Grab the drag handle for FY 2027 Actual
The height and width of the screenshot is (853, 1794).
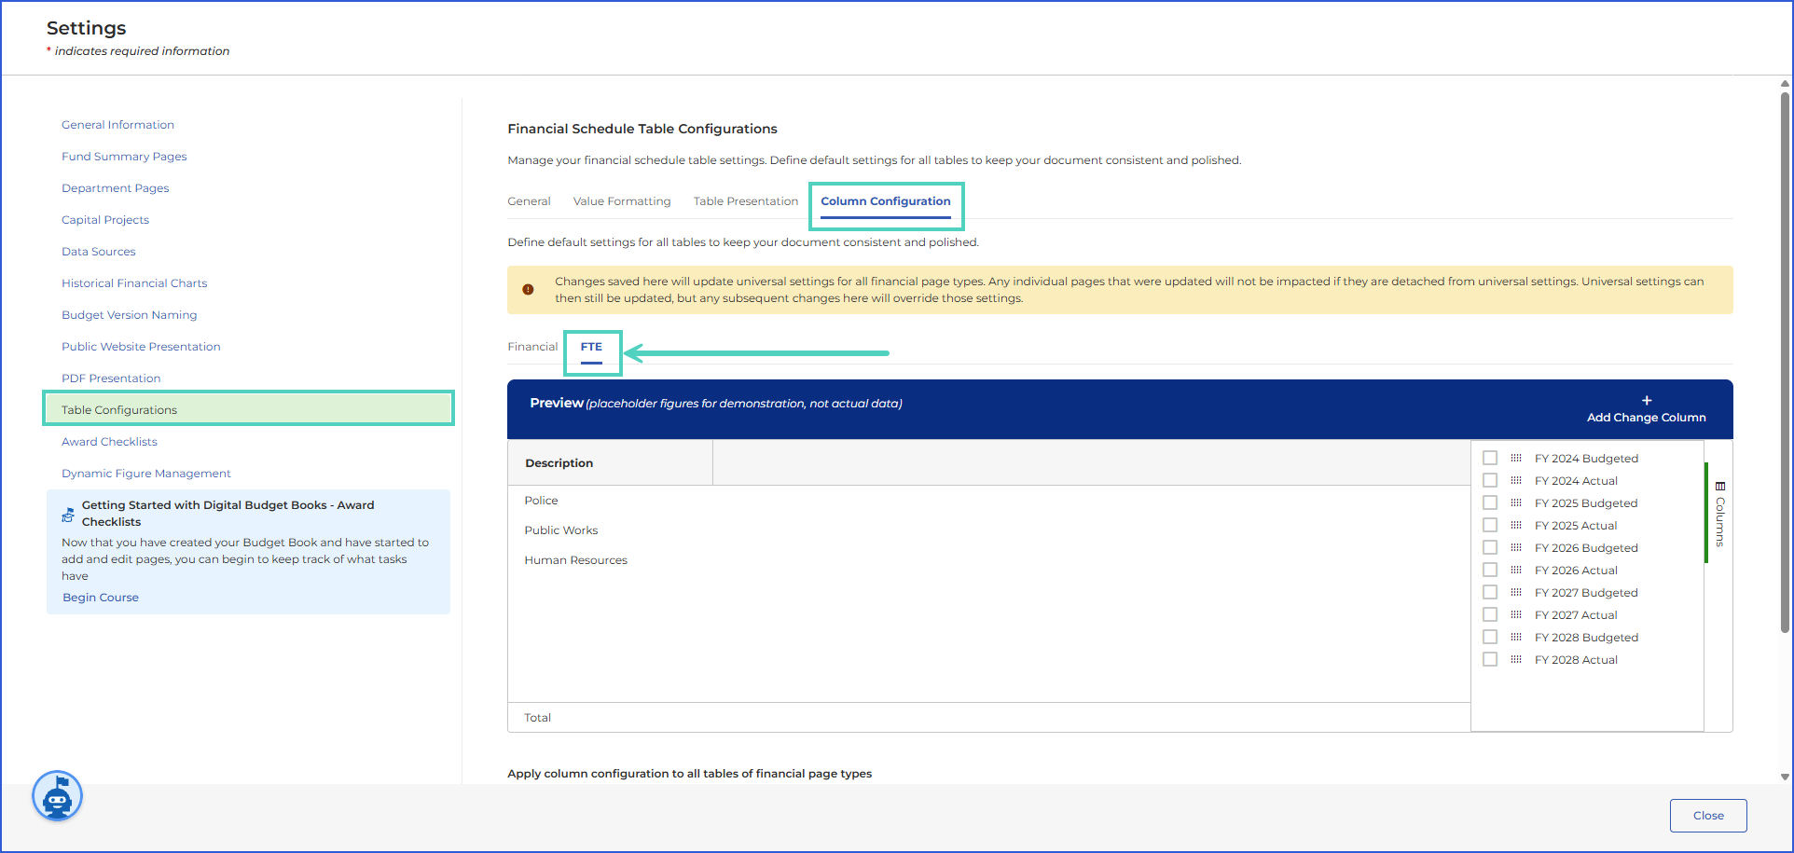[x=1516, y=614]
